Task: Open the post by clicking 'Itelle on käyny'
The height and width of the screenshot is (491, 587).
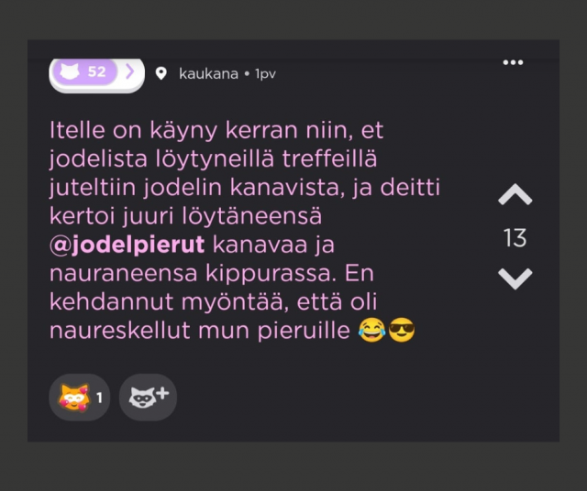Action: point(134,130)
